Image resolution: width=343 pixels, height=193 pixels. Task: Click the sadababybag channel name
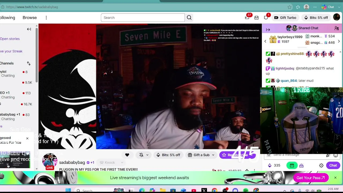(x=72, y=162)
